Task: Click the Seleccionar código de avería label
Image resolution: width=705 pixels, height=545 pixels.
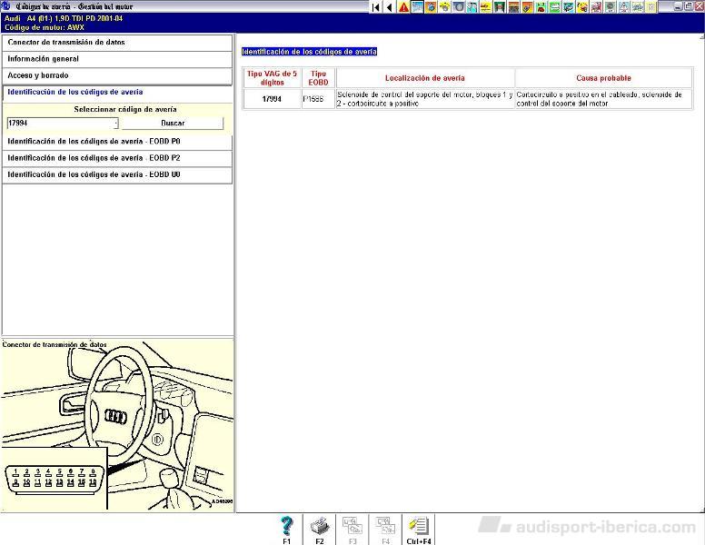Action: tap(125, 109)
